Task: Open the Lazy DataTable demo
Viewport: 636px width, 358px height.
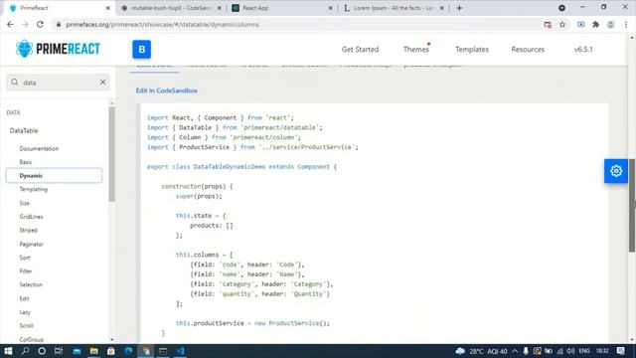Action: (25, 312)
